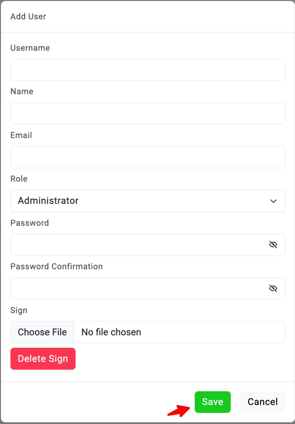
Task: Click the Email label text
Action: (x=21, y=135)
